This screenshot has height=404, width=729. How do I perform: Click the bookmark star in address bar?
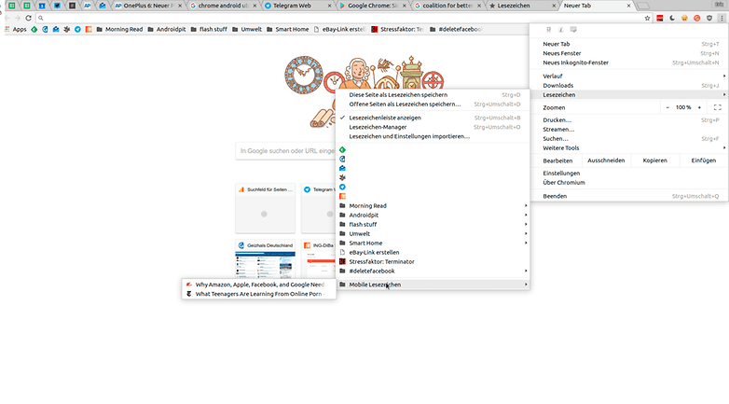(647, 18)
